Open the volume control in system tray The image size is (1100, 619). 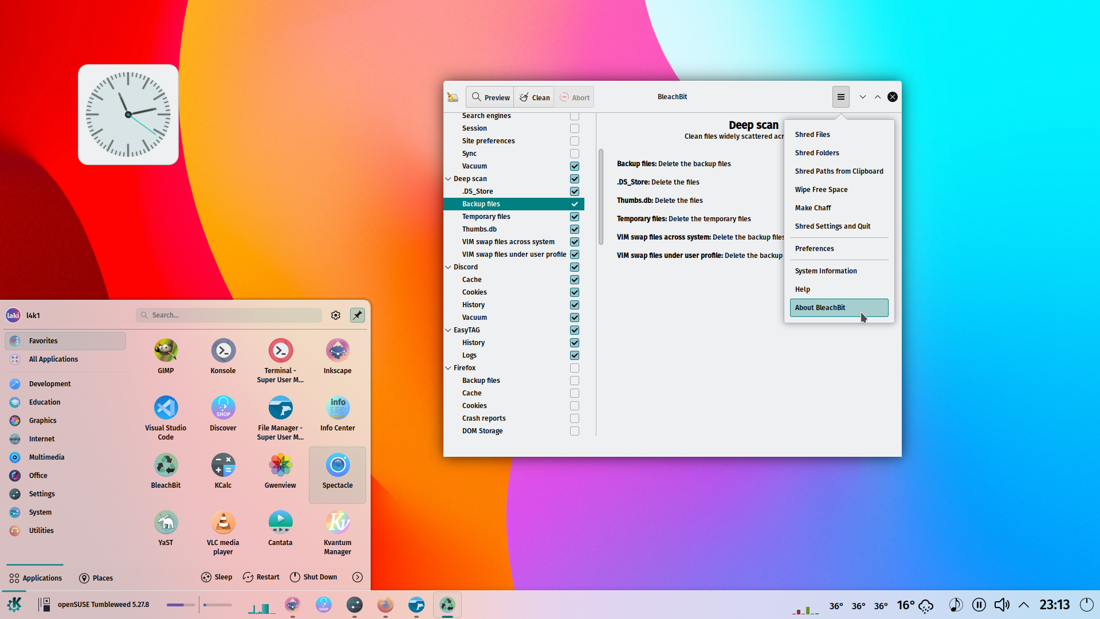1001,605
